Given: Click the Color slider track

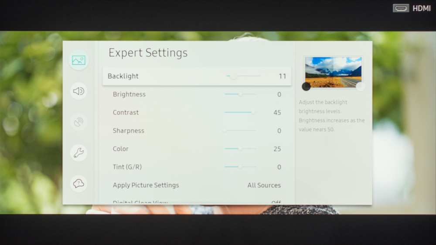Looking at the screenshot, I should (240, 149).
